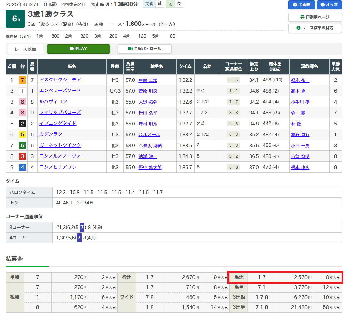Open jockey C.ルメール link
The width and height of the screenshot is (348, 314).
(149, 135)
